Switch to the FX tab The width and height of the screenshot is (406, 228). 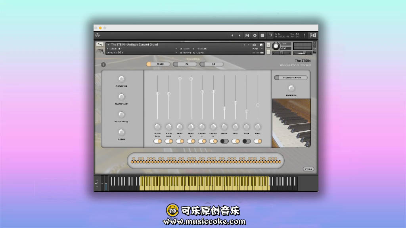pyautogui.click(x=185, y=64)
